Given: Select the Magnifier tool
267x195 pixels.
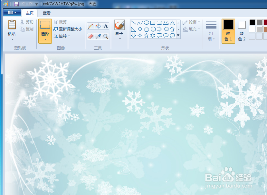Looking at the screenshot, I should pos(106,37).
